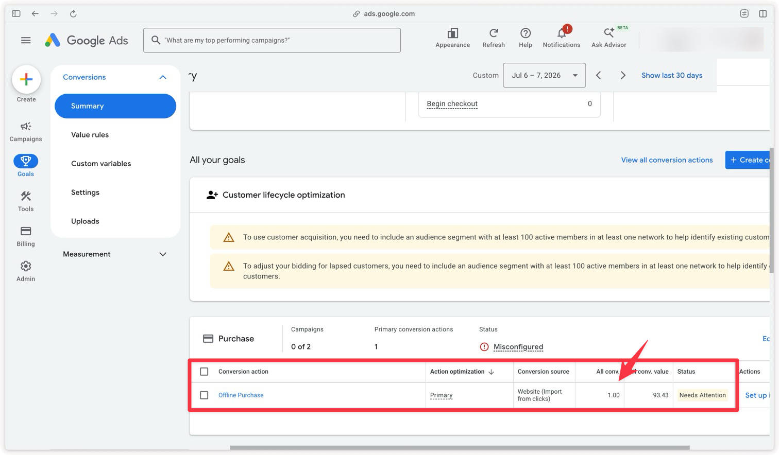Go to previous date range
The width and height of the screenshot is (779, 455).
tap(598, 75)
